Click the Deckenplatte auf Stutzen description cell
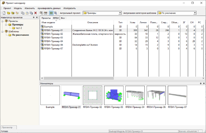The height and width of the screenshot is (133, 206). pyautogui.click(x=93, y=45)
